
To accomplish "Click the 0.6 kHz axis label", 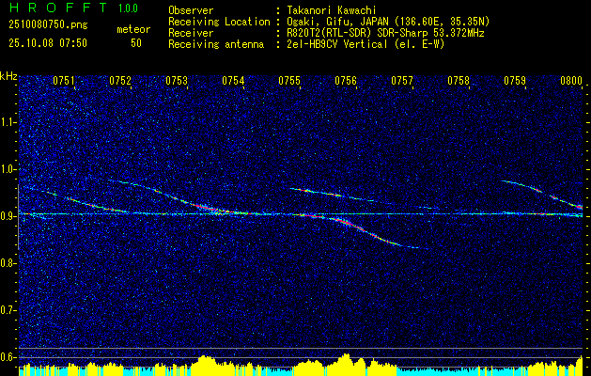I will [x=8, y=357].
